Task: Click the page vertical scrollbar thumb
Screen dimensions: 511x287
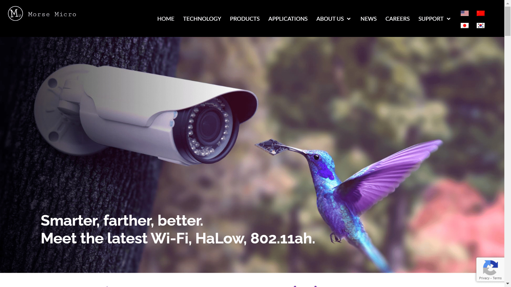Action: tap(508, 21)
